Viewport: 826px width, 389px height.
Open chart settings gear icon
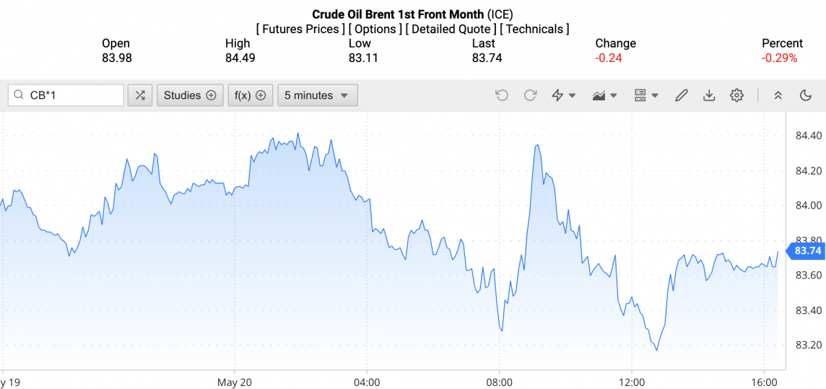pyautogui.click(x=736, y=95)
